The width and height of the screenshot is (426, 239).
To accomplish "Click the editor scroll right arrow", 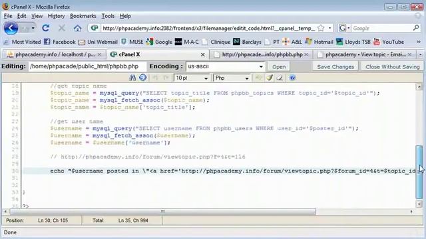I will pyautogui.click(x=411, y=211).
